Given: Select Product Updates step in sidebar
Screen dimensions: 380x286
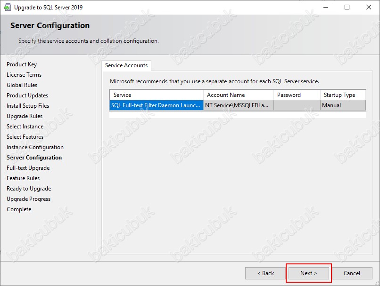Looking at the screenshot, I should 27,95.
